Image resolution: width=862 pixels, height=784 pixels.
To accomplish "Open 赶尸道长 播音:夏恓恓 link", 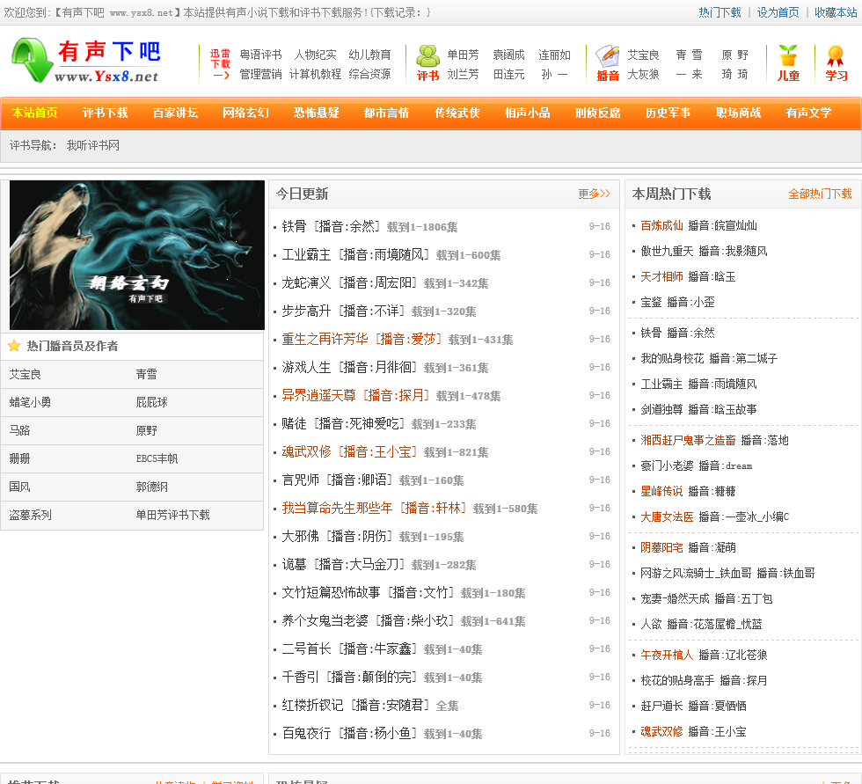I will [693, 706].
